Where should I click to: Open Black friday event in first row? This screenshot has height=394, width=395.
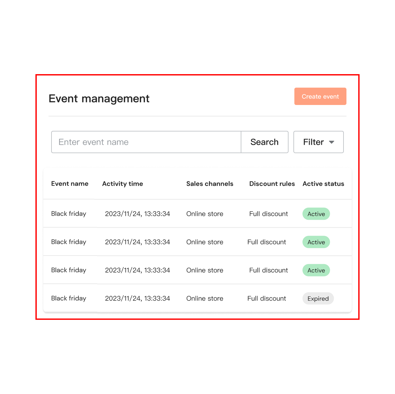[x=69, y=214]
